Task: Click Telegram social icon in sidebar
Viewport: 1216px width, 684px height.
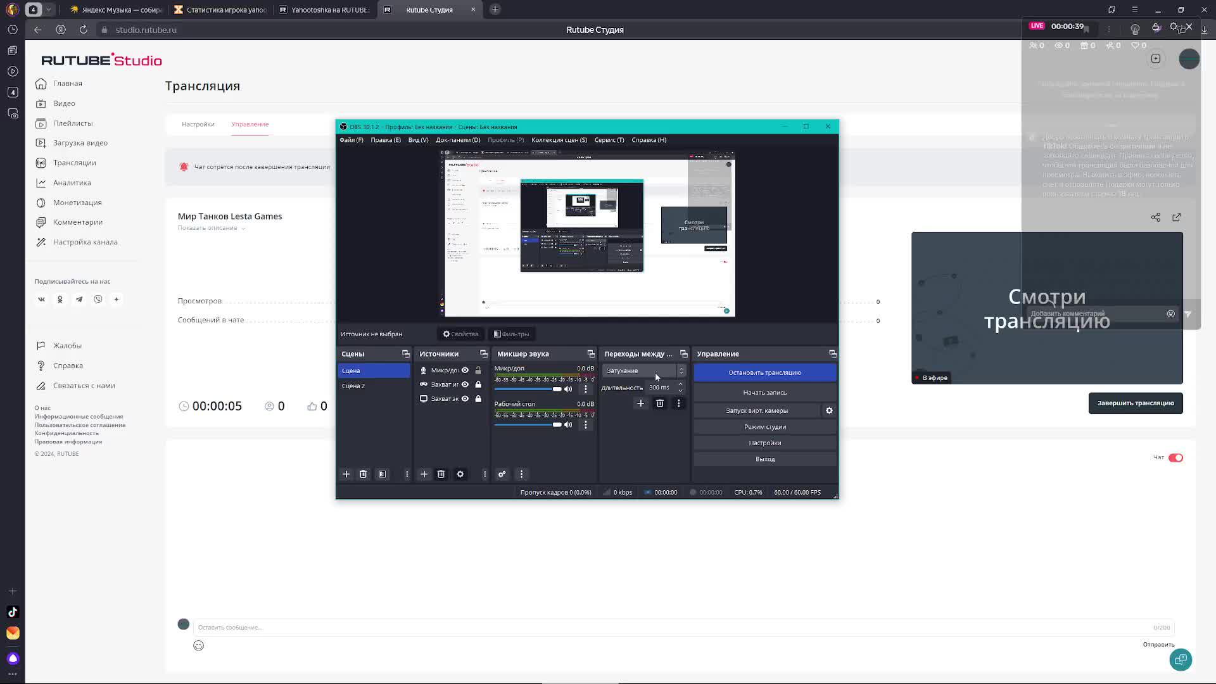Action: click(x=79, y=299)
